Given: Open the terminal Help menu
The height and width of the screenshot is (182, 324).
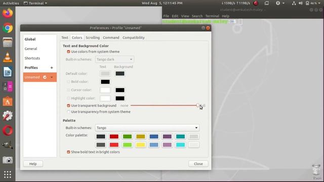Looking at the screenshot, I should [226, 16].
